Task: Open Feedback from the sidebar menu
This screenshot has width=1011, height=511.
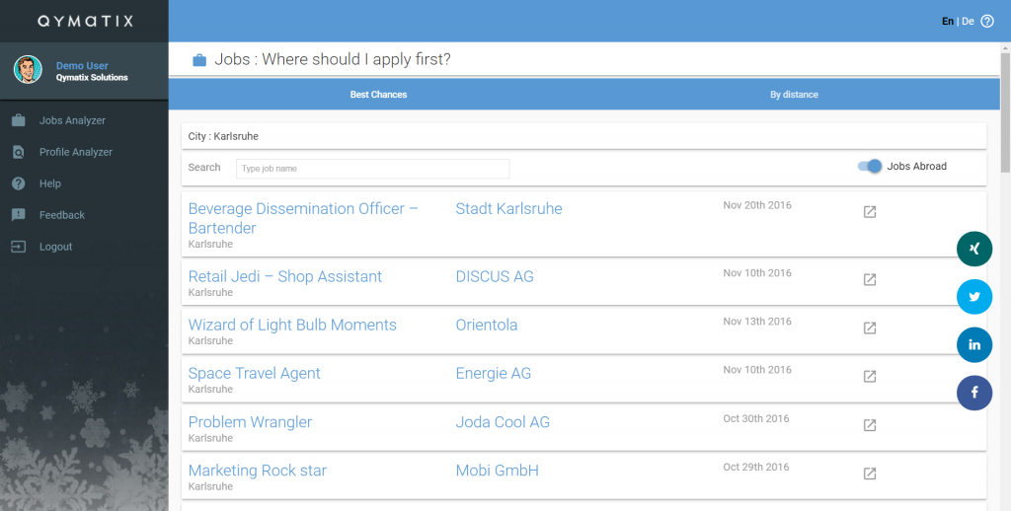Action: pos(62,215)
